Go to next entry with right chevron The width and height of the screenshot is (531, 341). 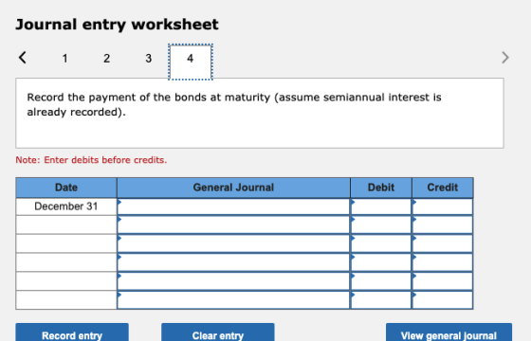coord(504,58)
